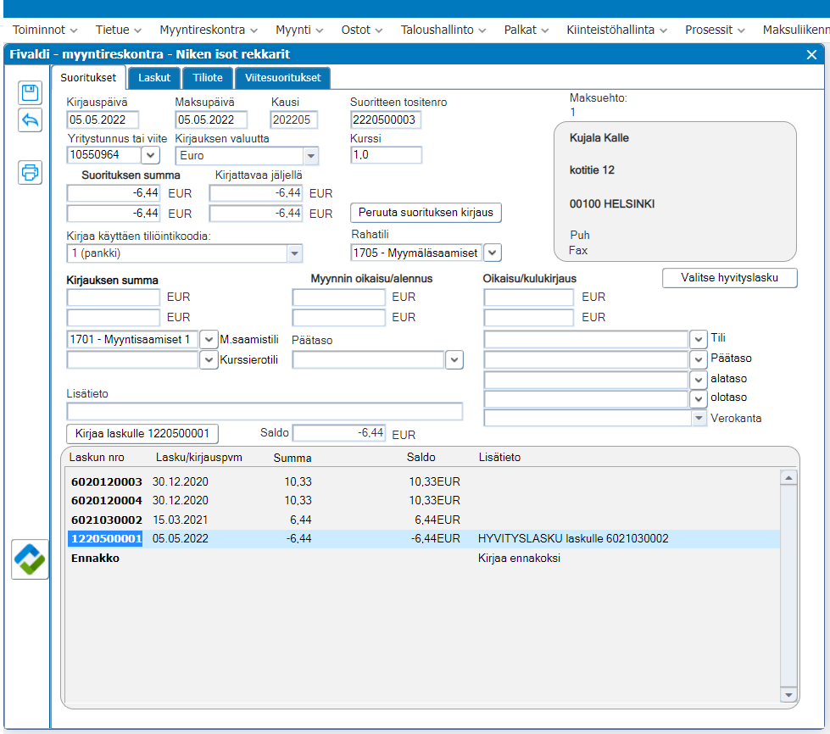Open the Palkat menu

click(x=526, y=31)
